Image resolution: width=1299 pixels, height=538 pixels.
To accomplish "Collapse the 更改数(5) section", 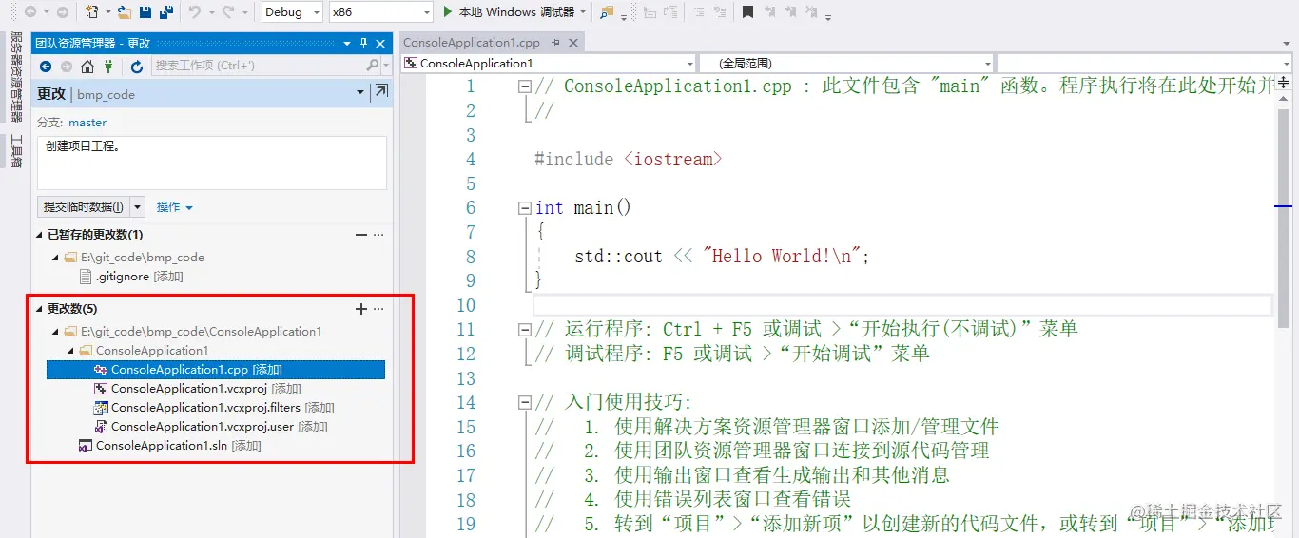I will (40, 309).
